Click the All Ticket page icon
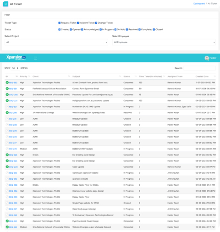 click(x=5, y=4)
